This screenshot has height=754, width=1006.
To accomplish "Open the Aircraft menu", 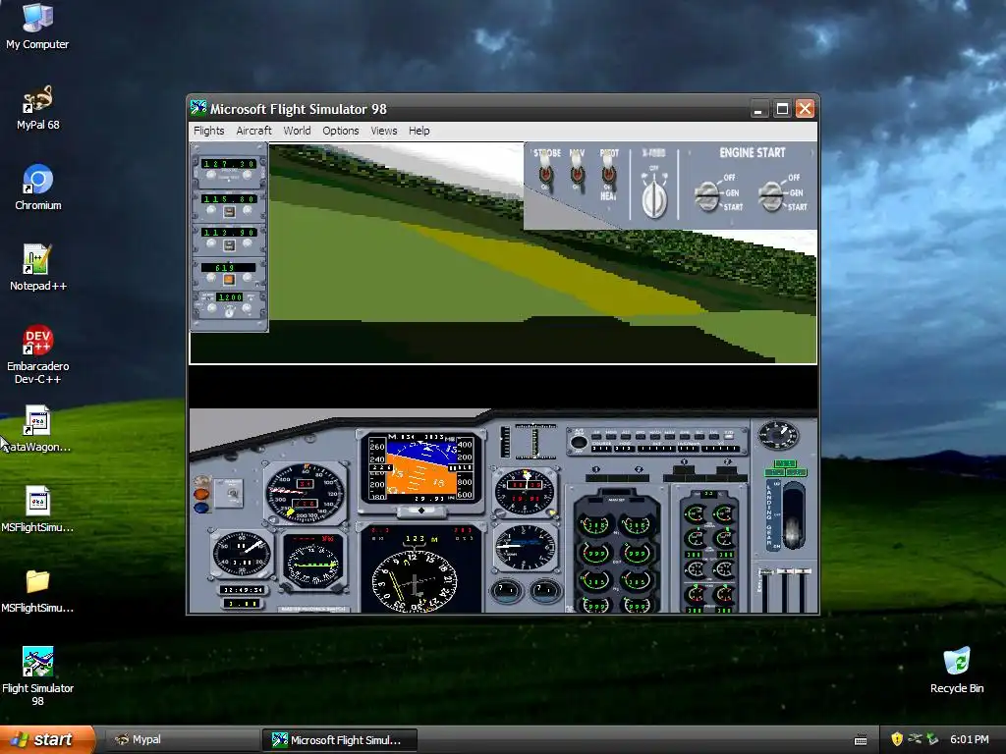I will click(x=254, y=131).
